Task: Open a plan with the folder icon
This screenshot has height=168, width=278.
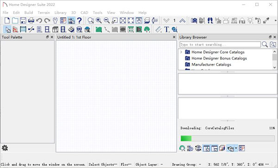Action: click(15, 20)
